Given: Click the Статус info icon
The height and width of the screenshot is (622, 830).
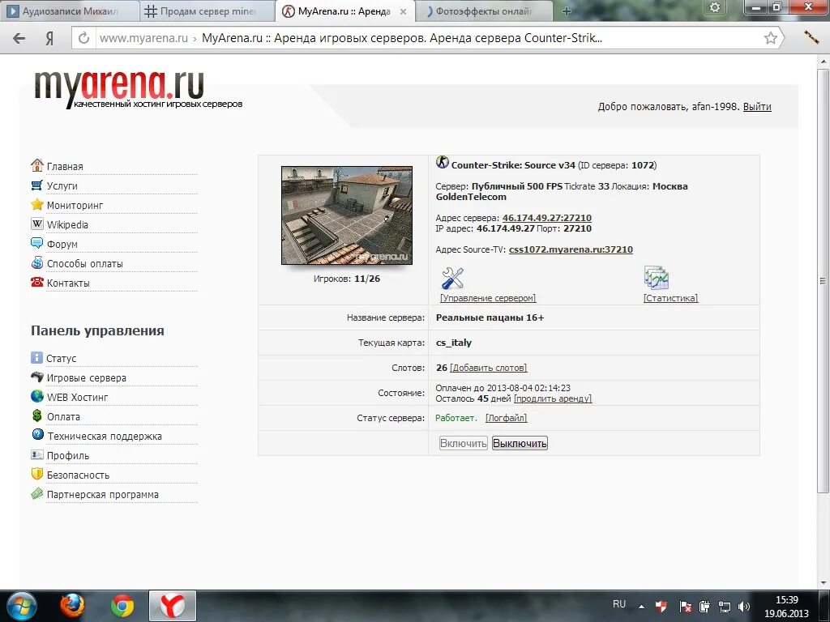Looking at the screenshot, I should (x=36, y=357).
